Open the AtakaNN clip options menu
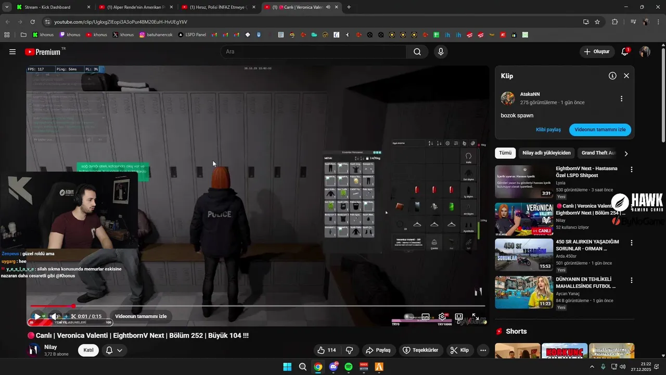 click(621, 98)
